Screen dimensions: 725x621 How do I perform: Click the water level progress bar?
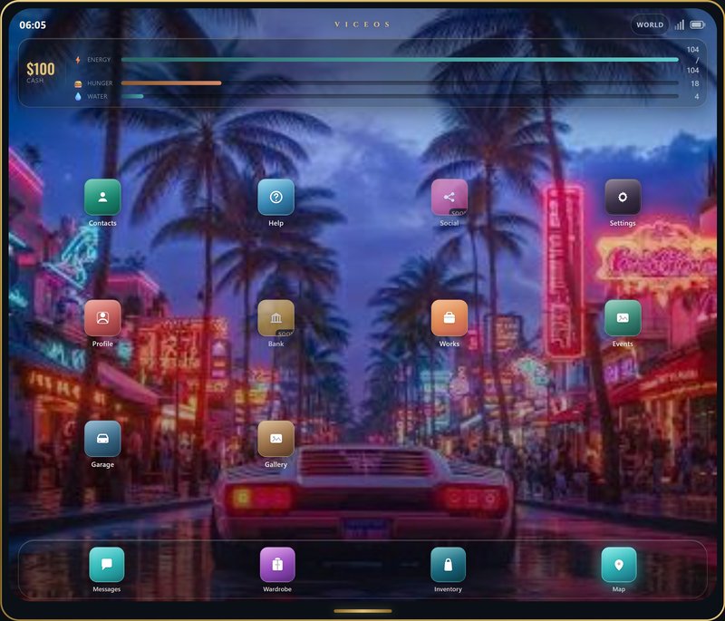pos(400,96)
